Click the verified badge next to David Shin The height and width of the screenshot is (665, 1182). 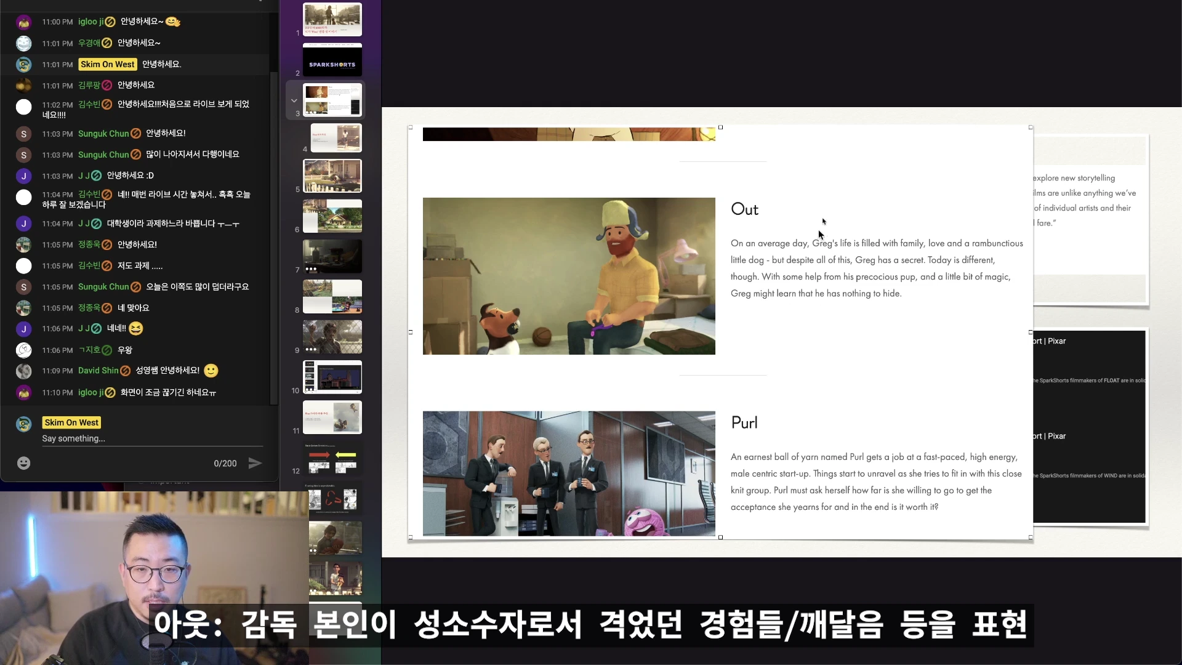coord(126,371)
